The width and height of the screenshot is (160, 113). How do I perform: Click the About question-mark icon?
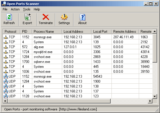click(x=82, y=17)
